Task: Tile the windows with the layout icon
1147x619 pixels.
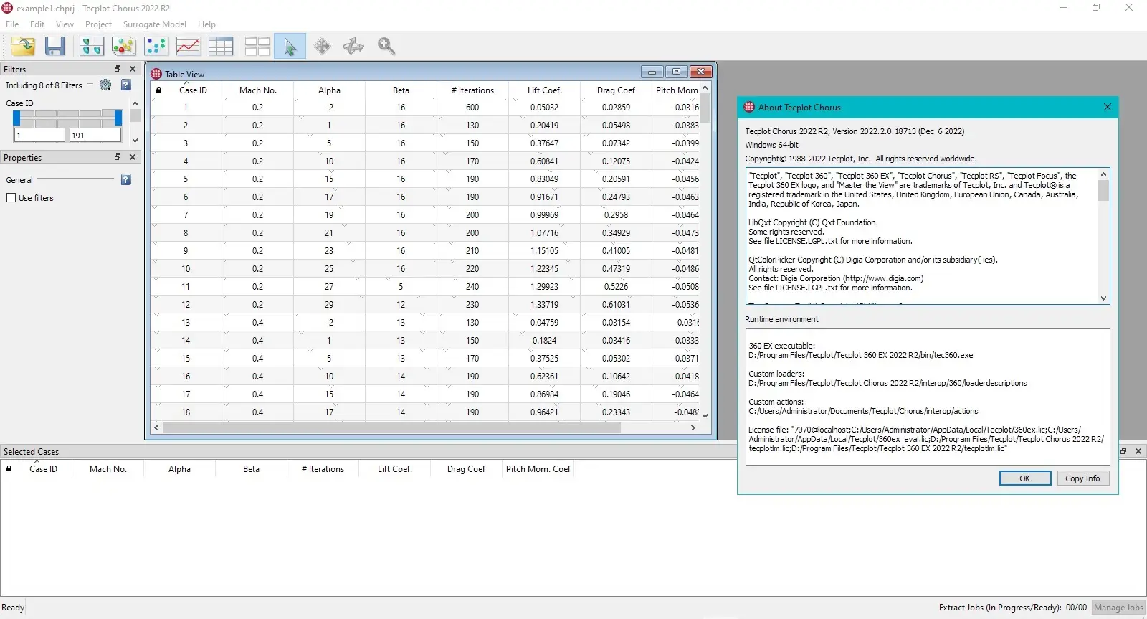Action: click(x=257, y=46)
